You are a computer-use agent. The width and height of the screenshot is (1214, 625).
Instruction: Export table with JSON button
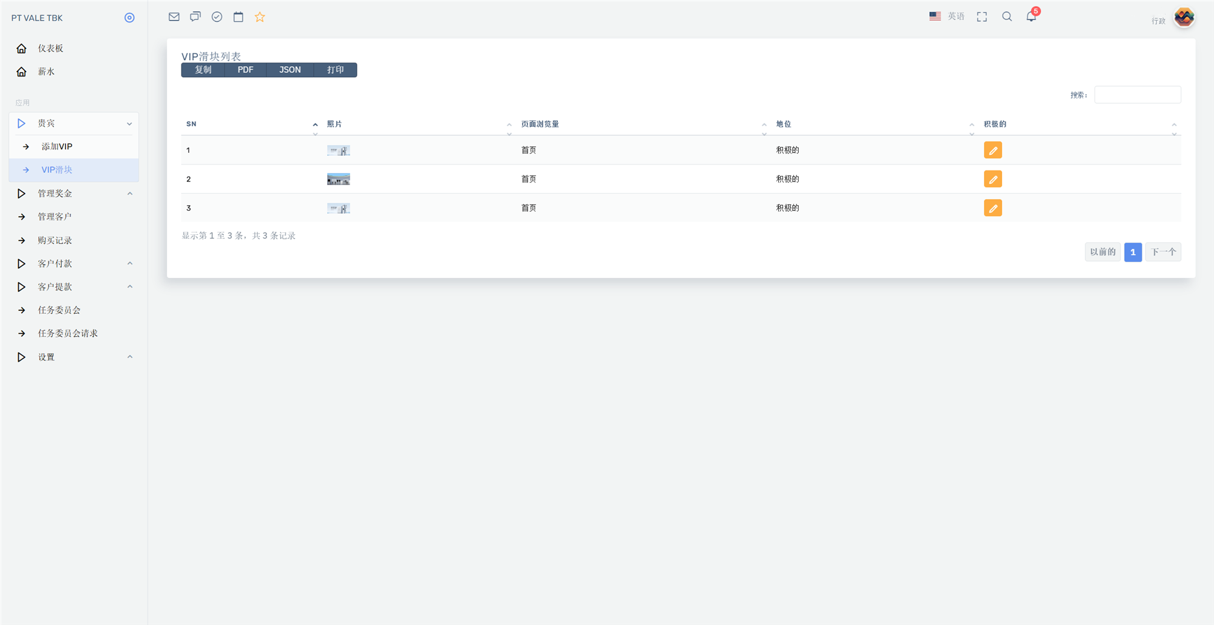coord(290,70)
